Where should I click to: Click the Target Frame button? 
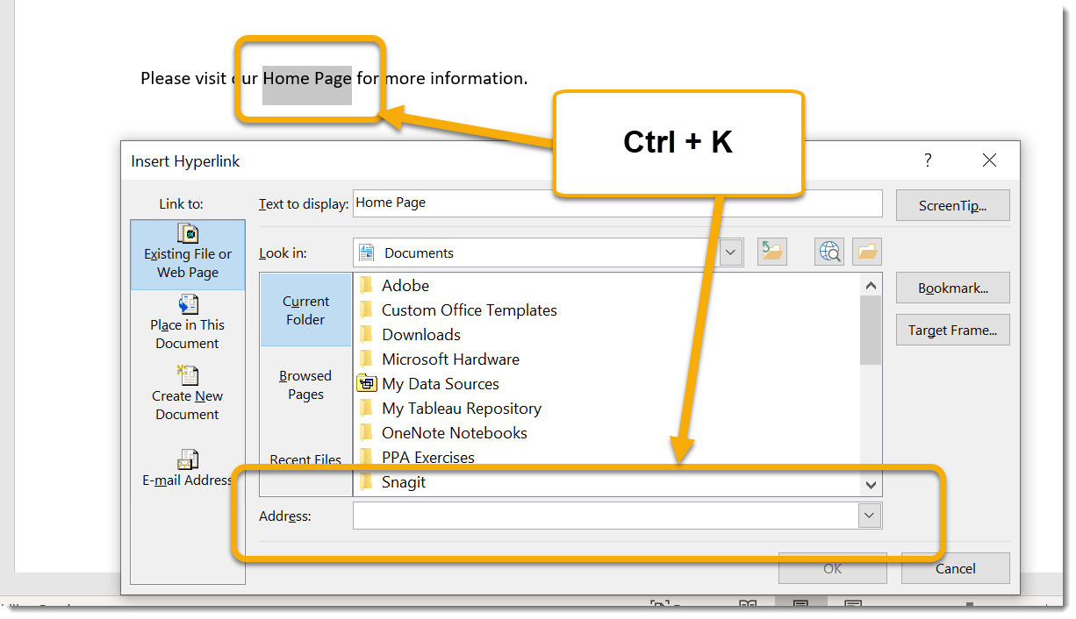click(x=952, y=331)
